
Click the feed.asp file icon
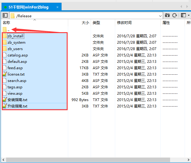5,68
